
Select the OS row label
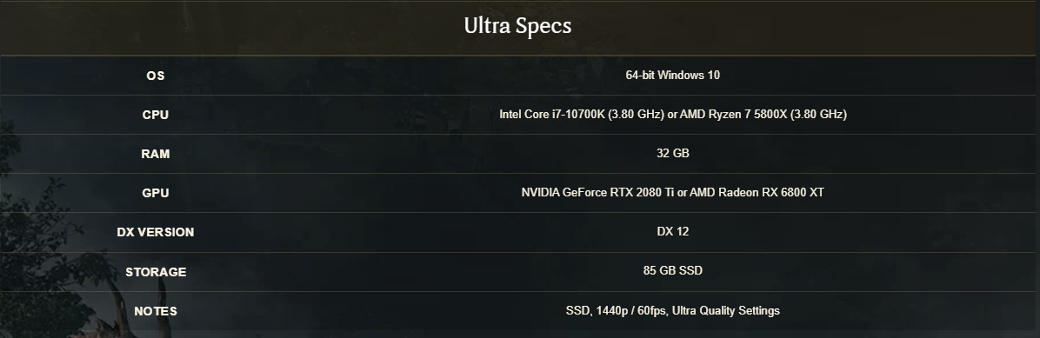pyautogui.click(x=155, y=76)
